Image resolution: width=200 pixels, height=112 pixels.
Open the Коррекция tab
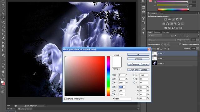tap(152, 13)
